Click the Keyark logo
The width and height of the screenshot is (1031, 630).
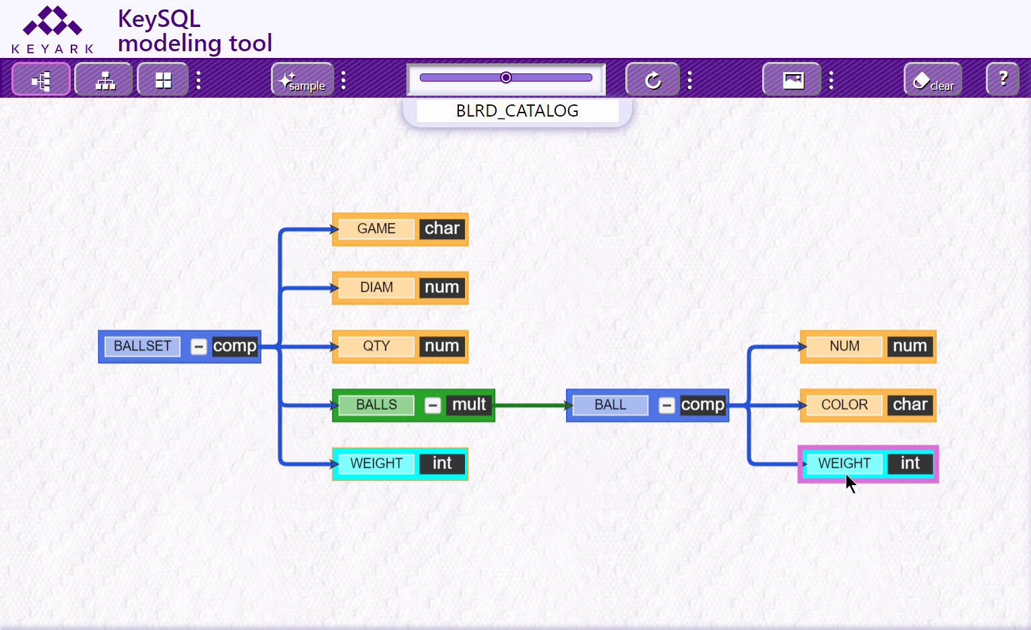(x=53, y=30)
